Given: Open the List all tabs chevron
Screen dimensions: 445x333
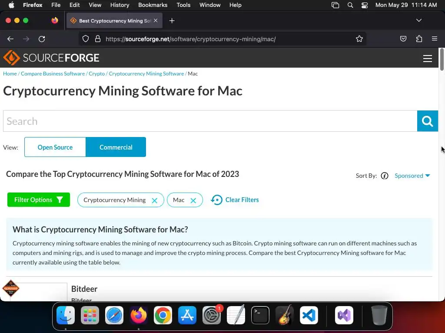Looking at the screenshot, I should point(418,20).
